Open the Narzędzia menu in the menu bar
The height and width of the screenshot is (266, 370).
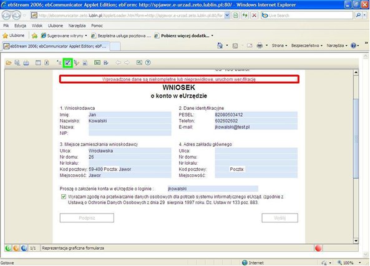(x=77, y=26)
